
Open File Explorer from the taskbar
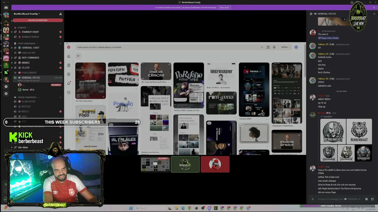pyautogui.click(x=177, y=208)
